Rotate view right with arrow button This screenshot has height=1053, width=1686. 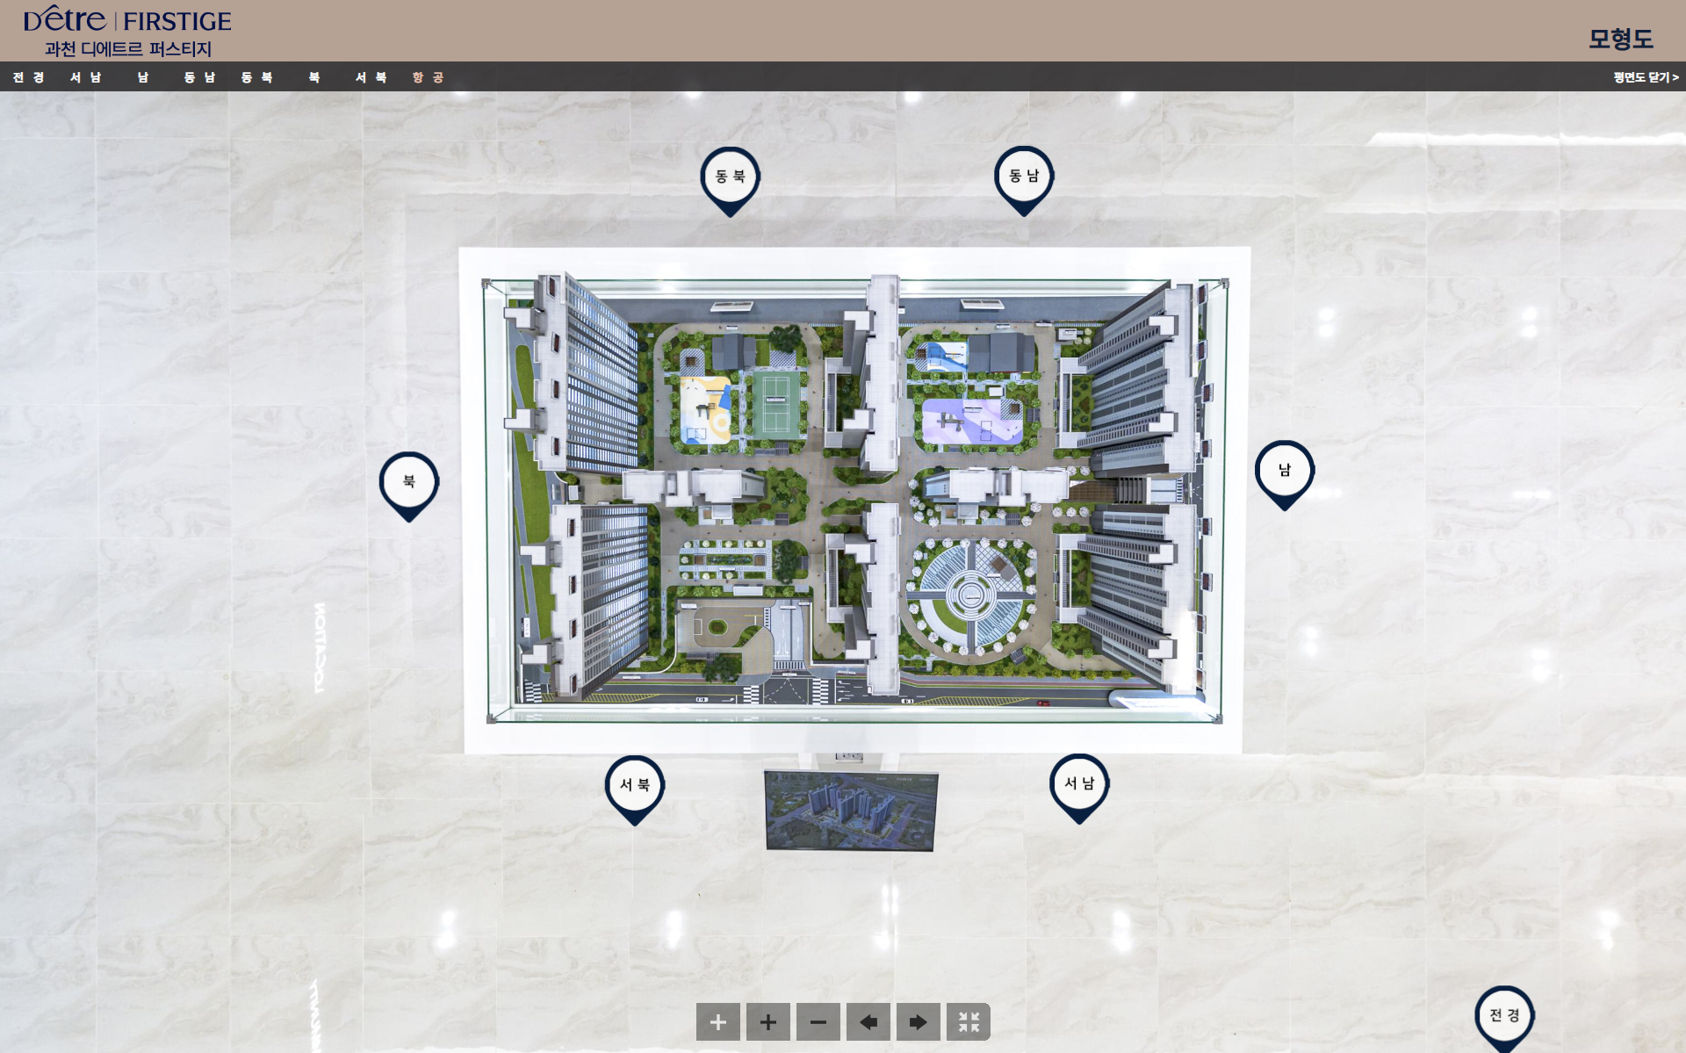tap(918, 1022)
